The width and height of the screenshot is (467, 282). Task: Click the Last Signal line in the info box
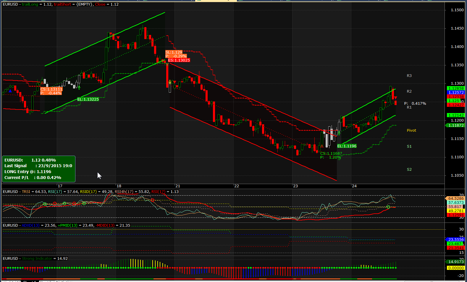[38, 166]
